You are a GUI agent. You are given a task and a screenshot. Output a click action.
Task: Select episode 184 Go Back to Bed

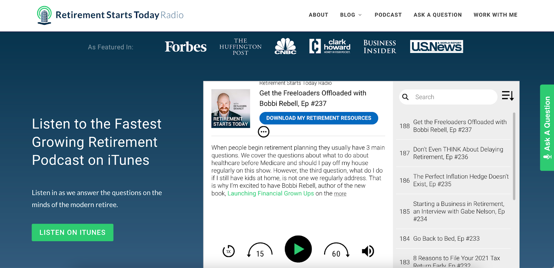(x=453, y=239)
